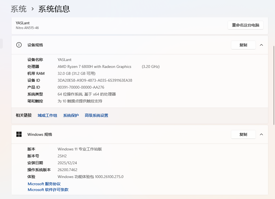The height and width of the screenshot is (199, 275).
Task: Click the 设备规格 section header text
Action: tap(35, 45)
